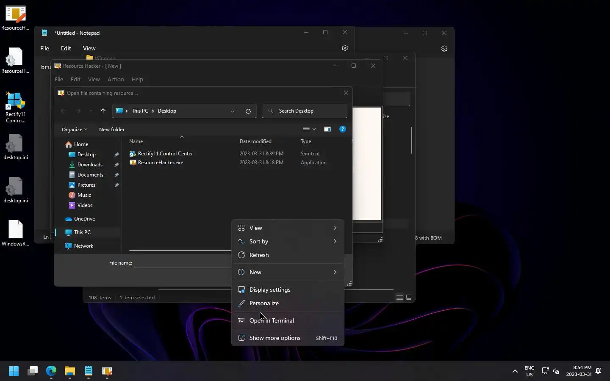Select Downloads in the navigation pane
The image size is (610, 381).
click(90, 165)
